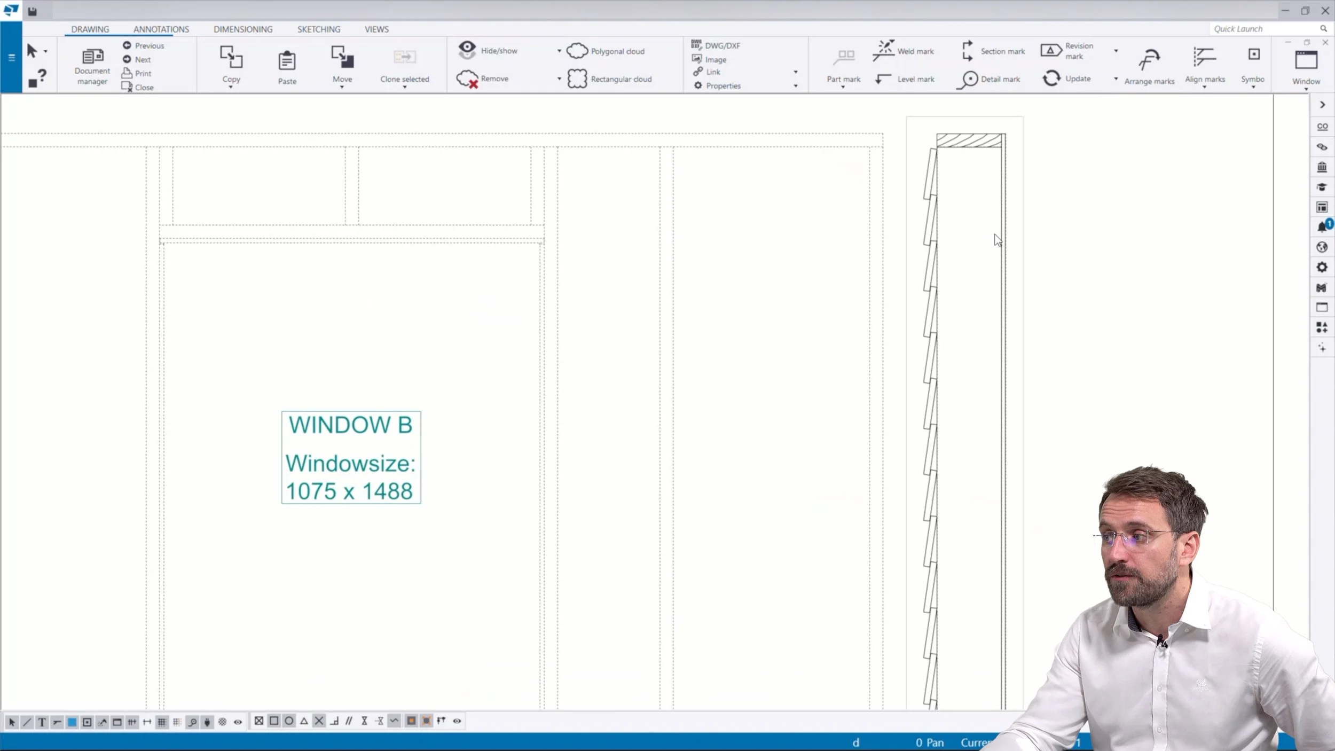Click the Image insert button
The height and width of the screenshot is (751, 1335).
coord(709,59)
